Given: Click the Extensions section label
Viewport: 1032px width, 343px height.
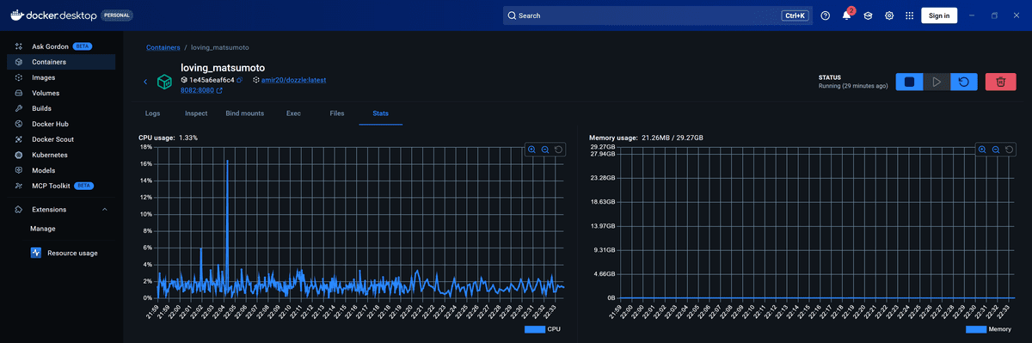Looking at the screenshot, I should pyautogui.click(x=49, y=210).
